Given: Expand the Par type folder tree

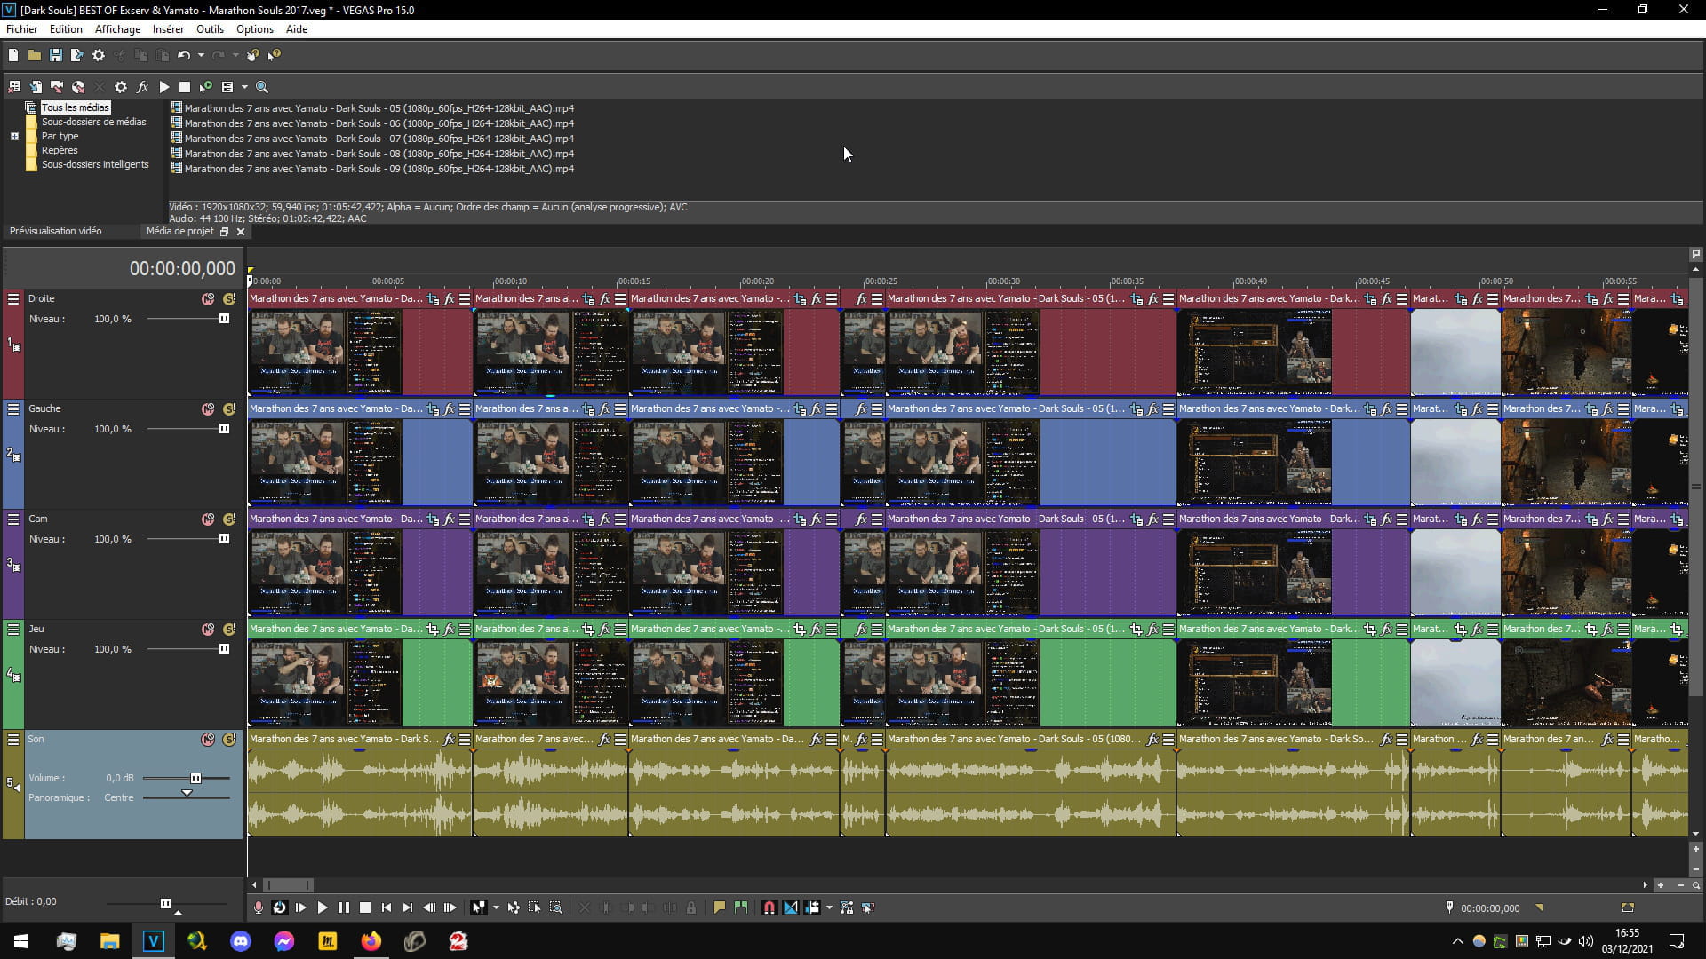Looking at the screenshot, I should tap(14, 136).
